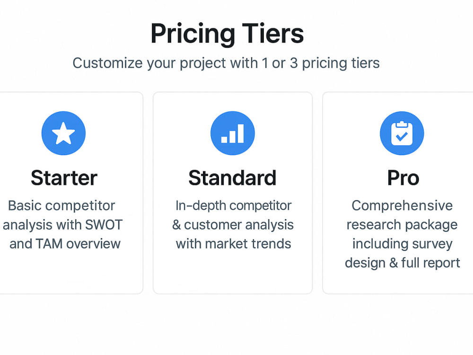Click "Basic competitor" text in Starter card

pos(61,206)
